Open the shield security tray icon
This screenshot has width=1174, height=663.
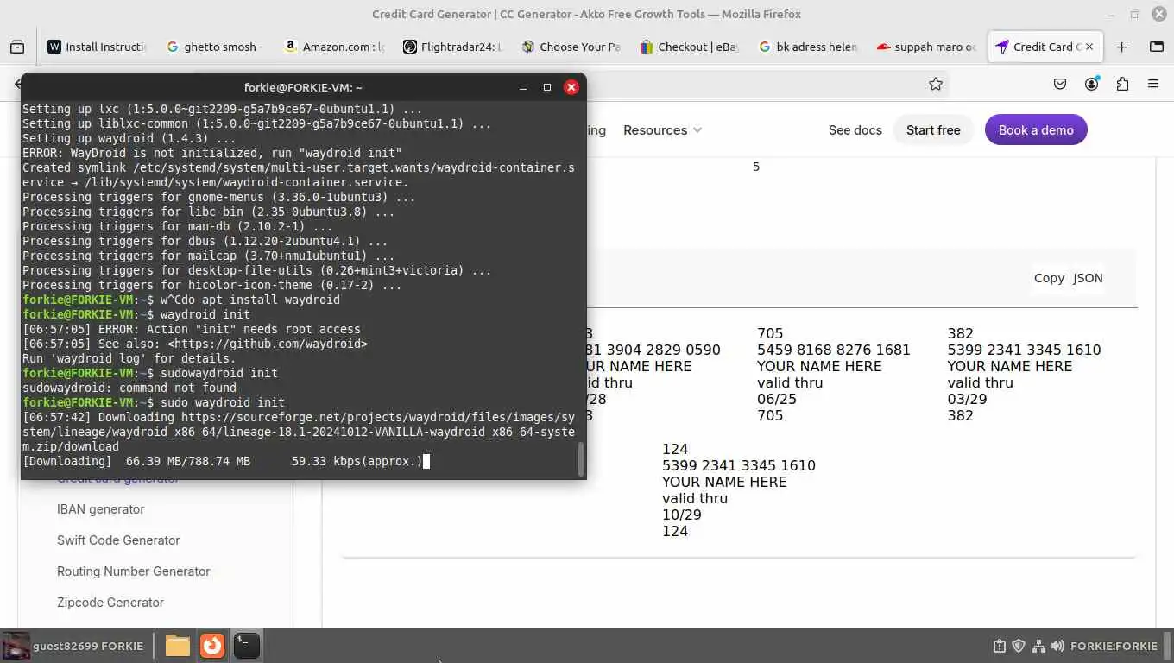[x=1019, y=646]
